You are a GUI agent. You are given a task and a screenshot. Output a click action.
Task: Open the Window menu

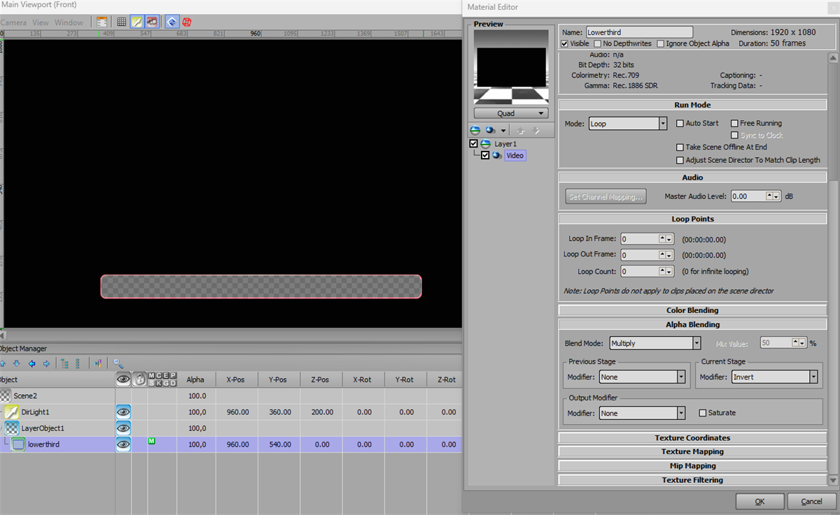pos(69,22)
